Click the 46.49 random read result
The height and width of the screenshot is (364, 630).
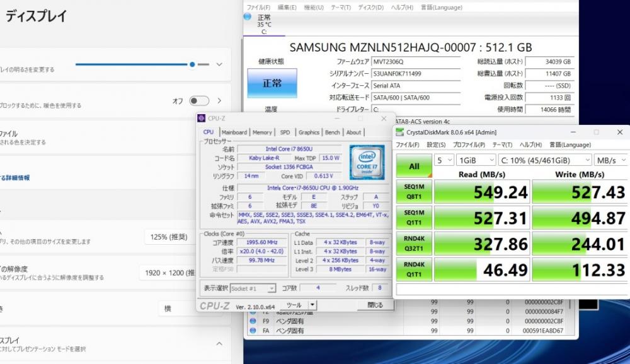point(482,269)
